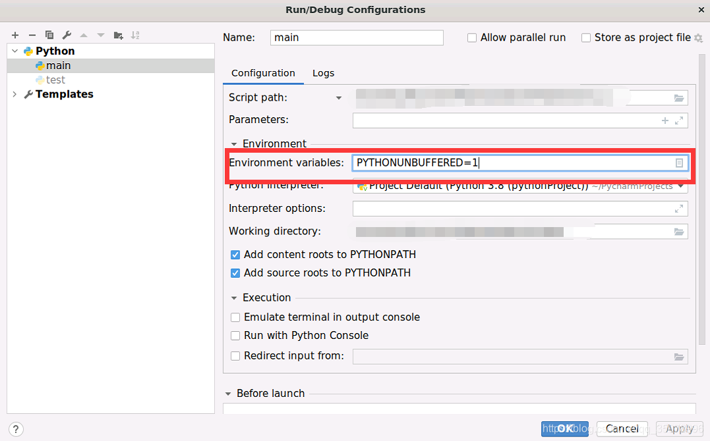Add new configuration with plus icon
The width and height of the screenshot is (710, 441).
coord(15,36)
